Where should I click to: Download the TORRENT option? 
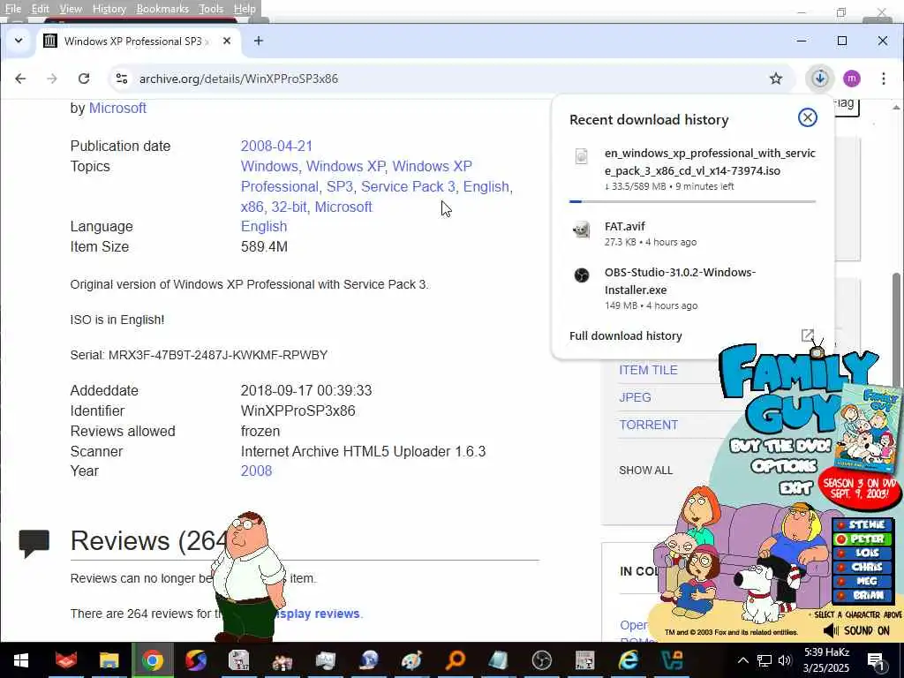648,425
